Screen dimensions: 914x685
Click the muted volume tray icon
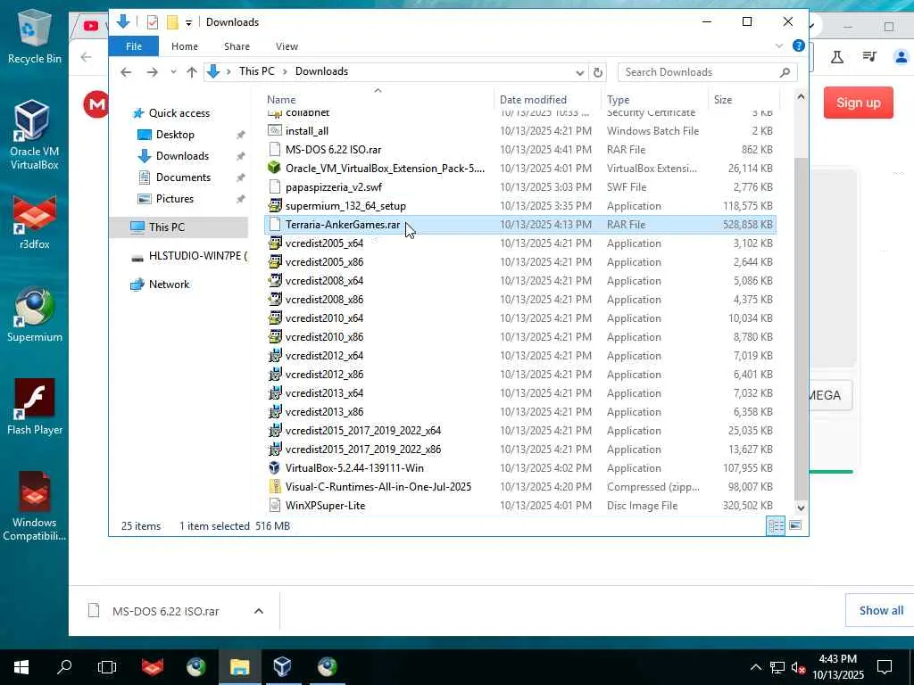(x=799, y=667)
